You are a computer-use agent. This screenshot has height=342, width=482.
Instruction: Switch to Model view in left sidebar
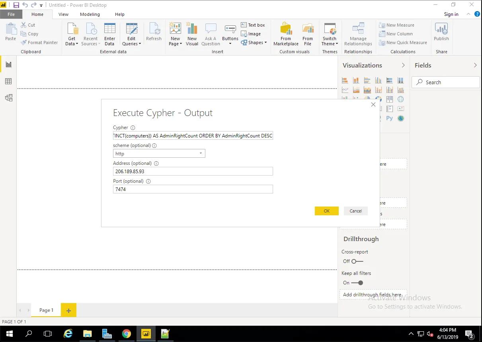click(9, 98)
